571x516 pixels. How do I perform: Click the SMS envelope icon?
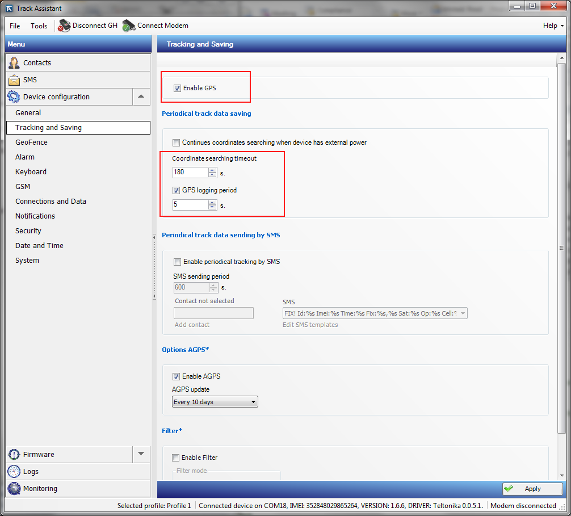pos(14,79)
